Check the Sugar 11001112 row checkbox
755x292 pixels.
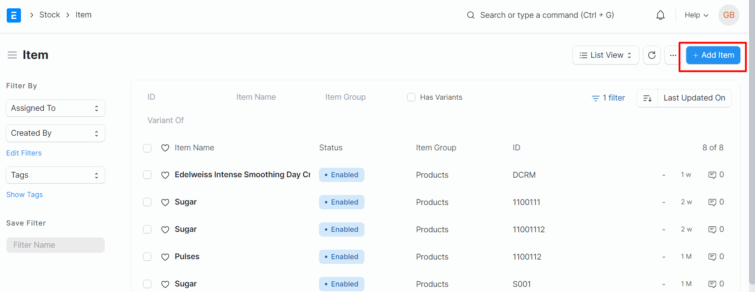(147, 229)
